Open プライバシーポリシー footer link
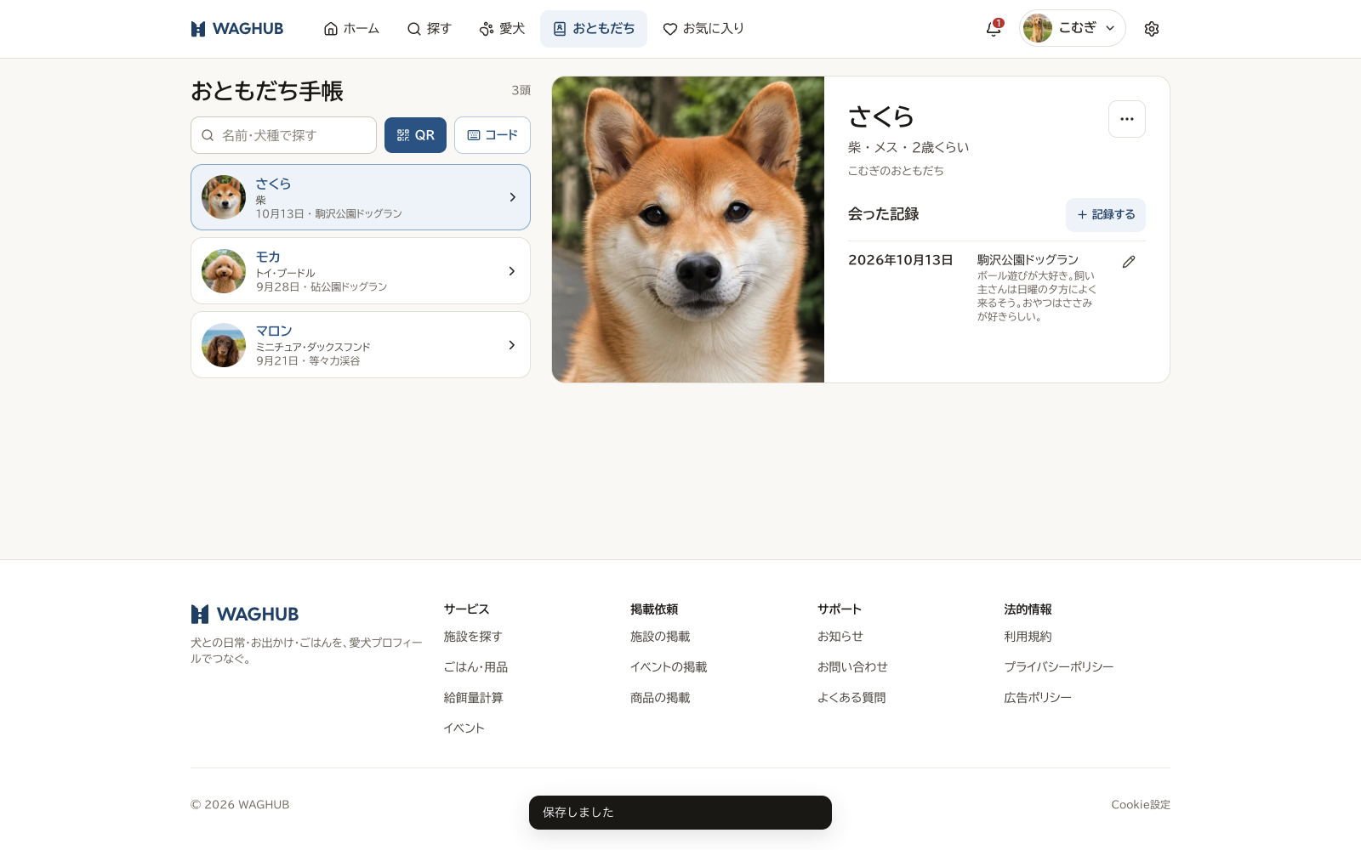Screen dimensions: 1361x850 point(1059,667)
